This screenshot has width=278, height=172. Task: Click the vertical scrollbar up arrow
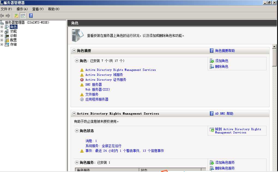tap(274, 46)
